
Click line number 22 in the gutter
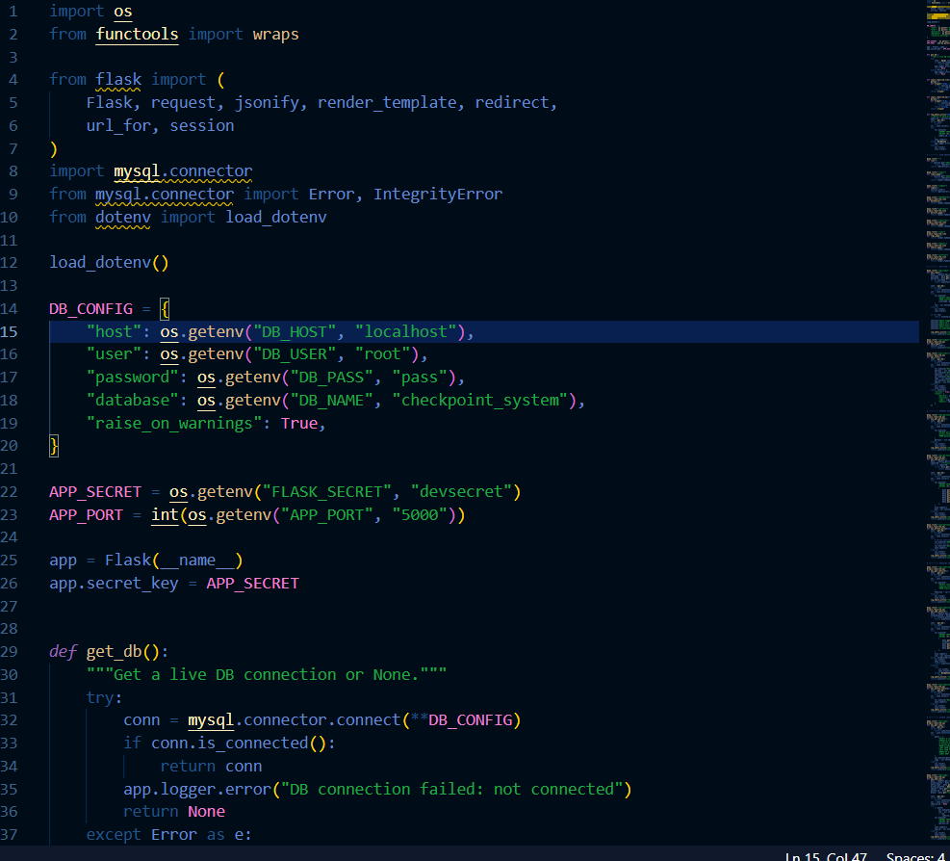9,492
